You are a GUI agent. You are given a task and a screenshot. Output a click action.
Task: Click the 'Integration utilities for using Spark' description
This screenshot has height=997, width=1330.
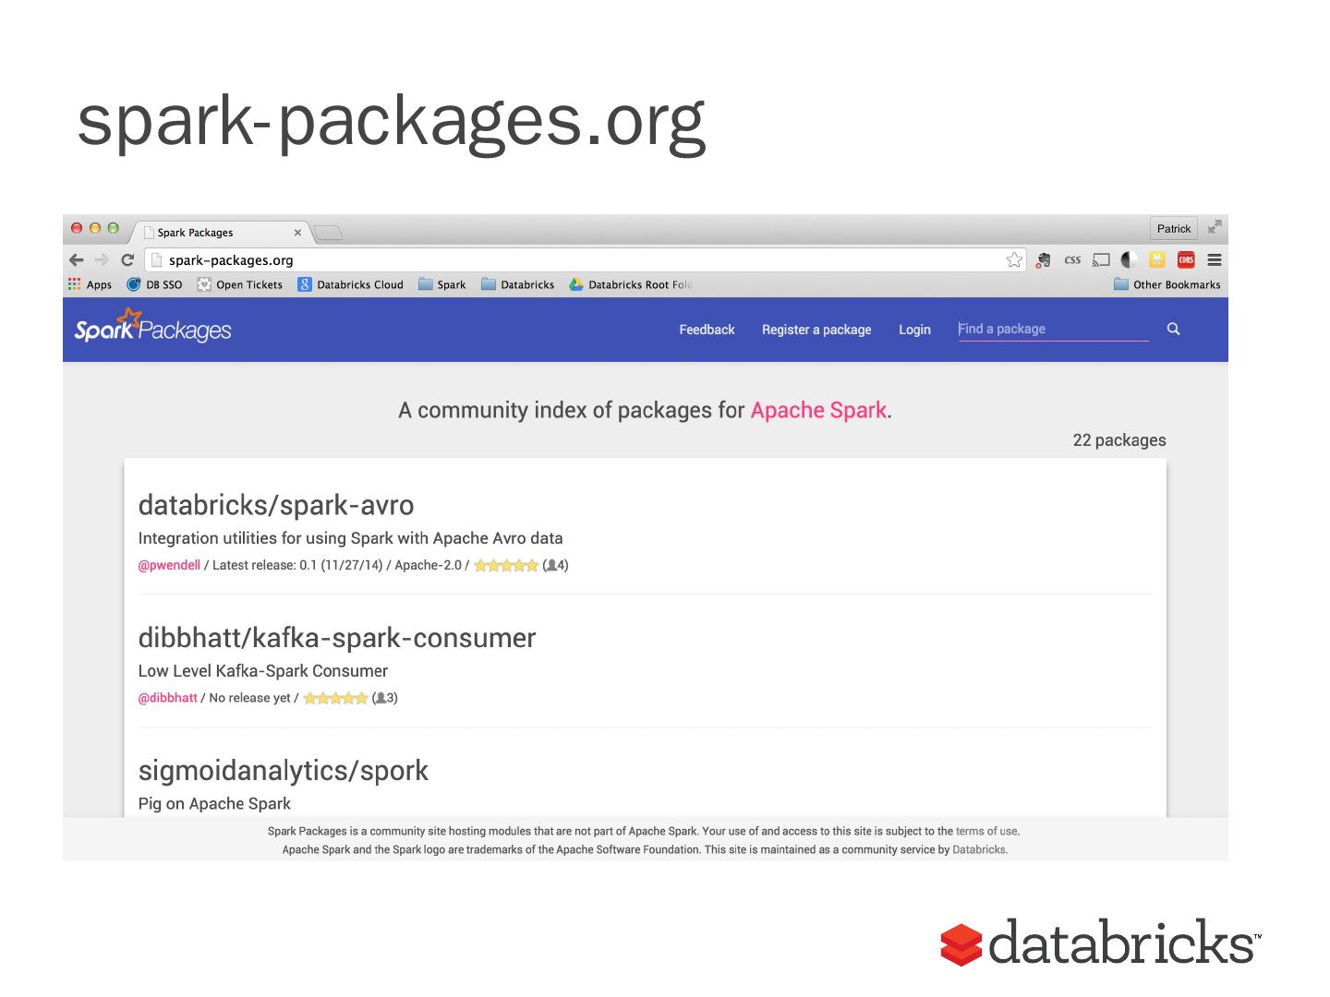tap(350, 538)
